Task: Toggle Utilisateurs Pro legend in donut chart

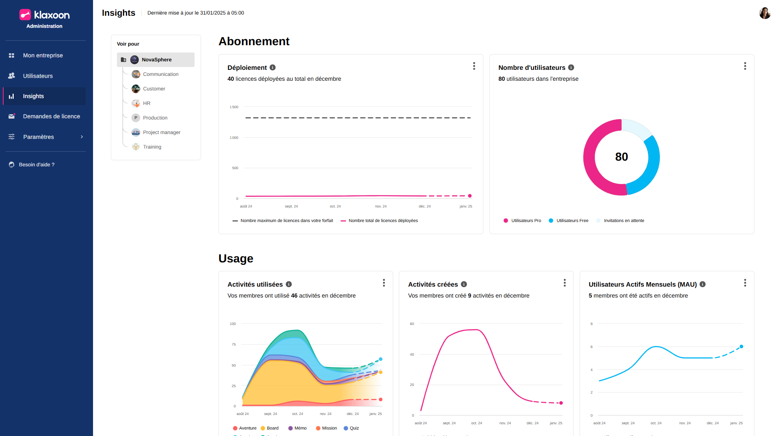Action: (x=522, y=221)
